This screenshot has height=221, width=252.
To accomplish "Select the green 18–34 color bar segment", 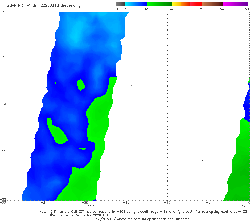I will pyautogui.click(x=159, y=4).
